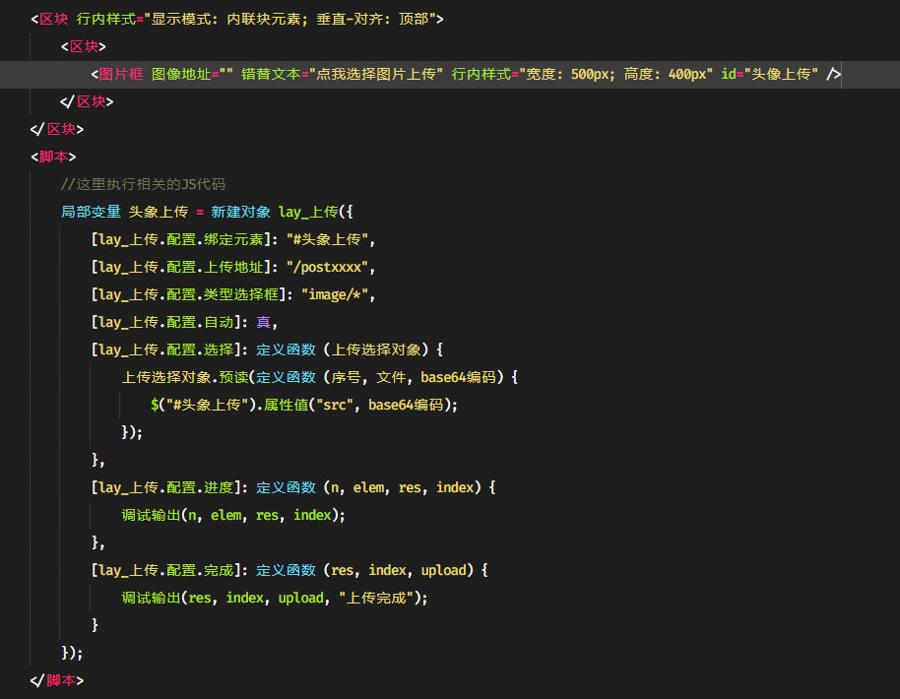
Task: Click the 上传选择对象 parameter in the 选择 function
Action: pos(376,350)
